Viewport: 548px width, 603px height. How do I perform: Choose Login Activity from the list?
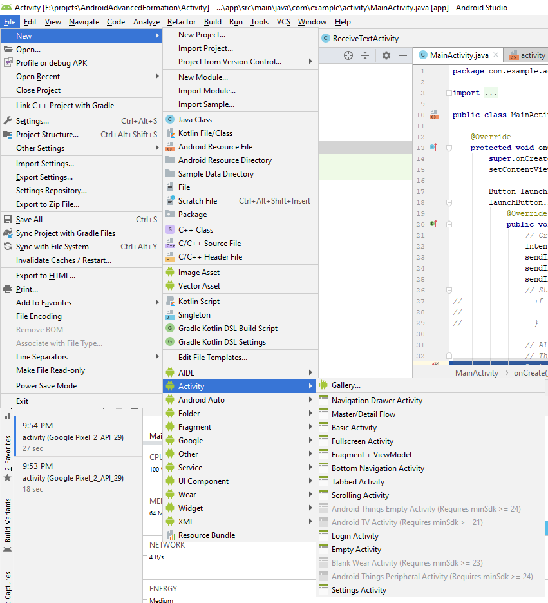(355, 536)
